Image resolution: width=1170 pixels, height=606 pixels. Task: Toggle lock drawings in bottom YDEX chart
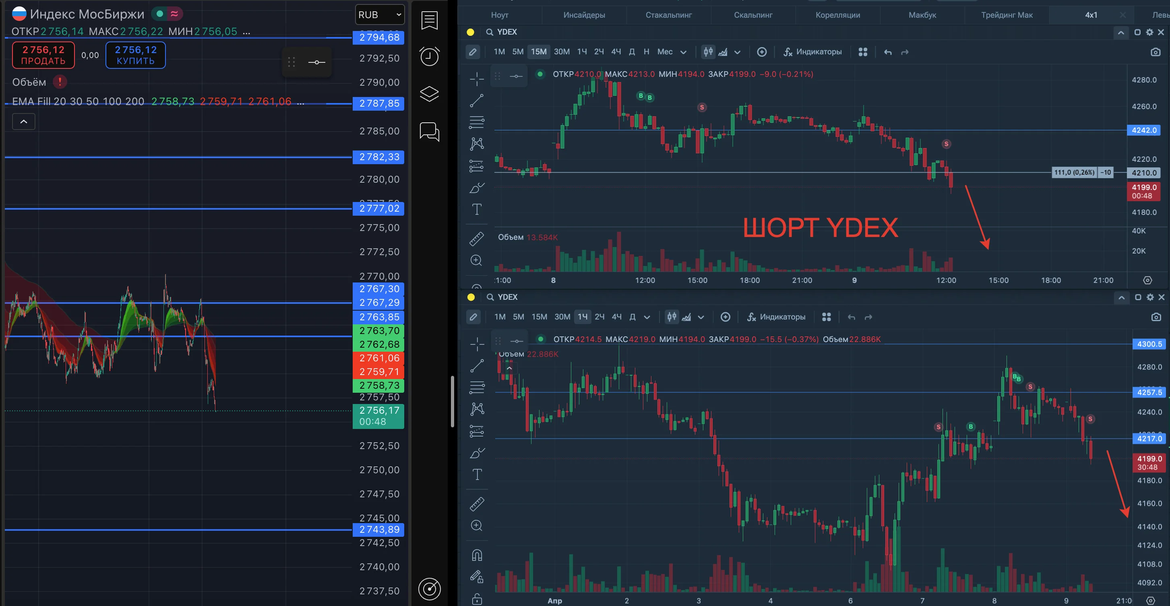pos(477,599)
